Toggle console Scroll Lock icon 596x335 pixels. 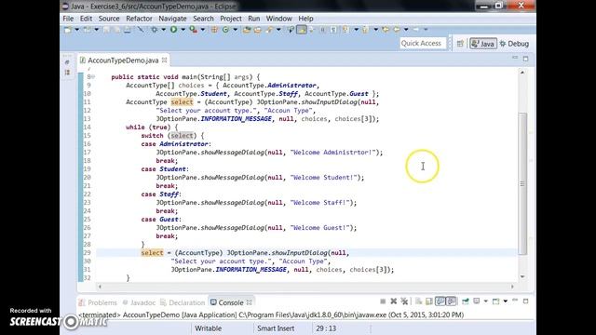click(428, 301)
